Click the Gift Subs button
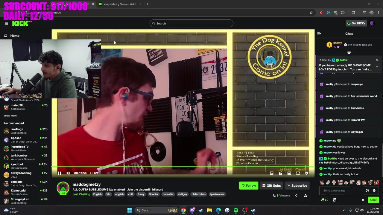 (x=271, y=186)
